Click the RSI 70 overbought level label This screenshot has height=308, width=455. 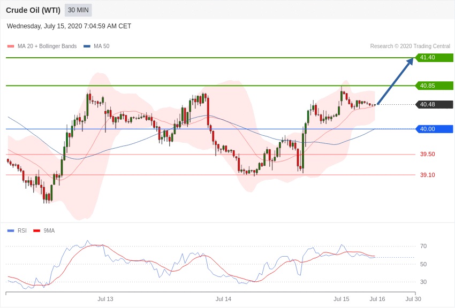(423, 247)
